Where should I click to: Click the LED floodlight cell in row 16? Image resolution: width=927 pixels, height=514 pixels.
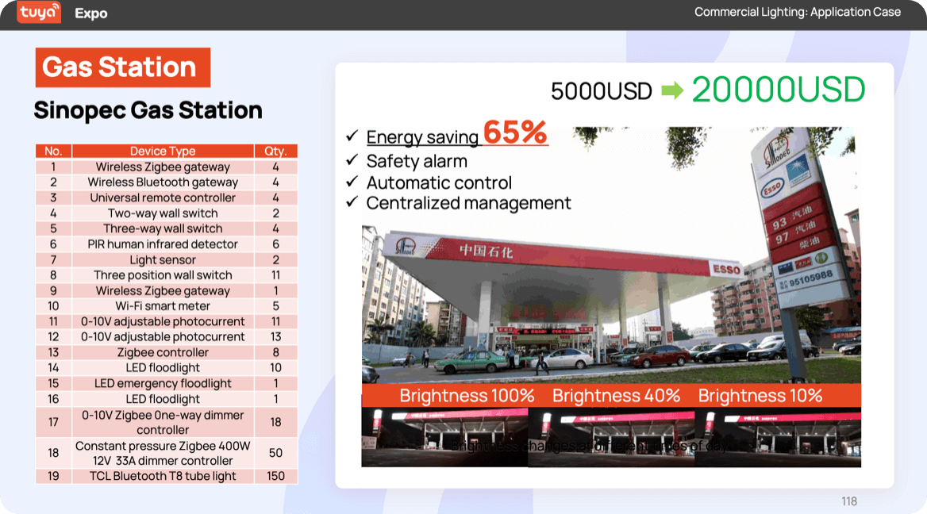coord(163,400)
